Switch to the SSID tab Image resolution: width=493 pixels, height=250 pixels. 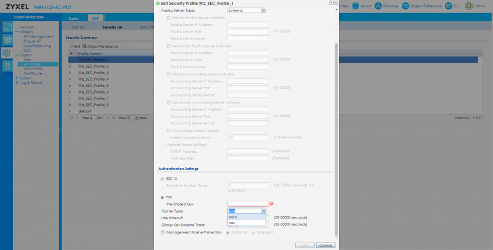pyautogui.click(x=96, y=18)
